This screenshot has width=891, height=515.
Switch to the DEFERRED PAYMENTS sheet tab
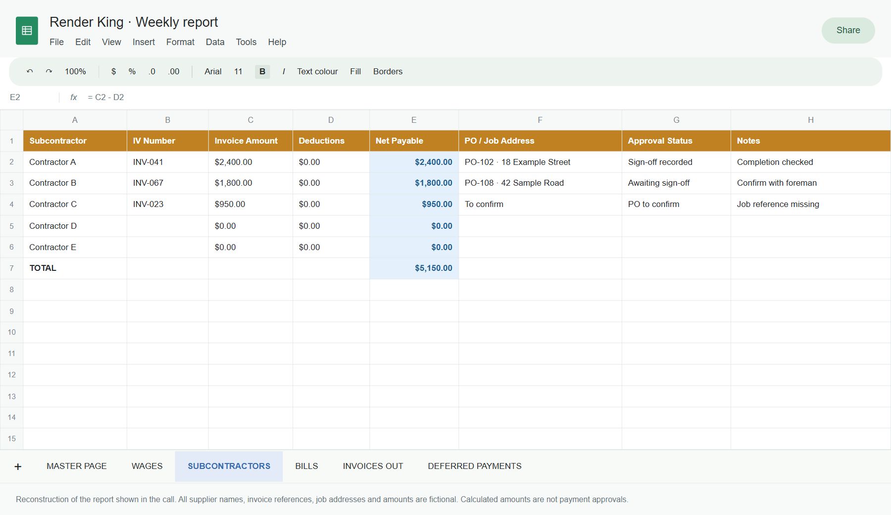coord(475,466)
